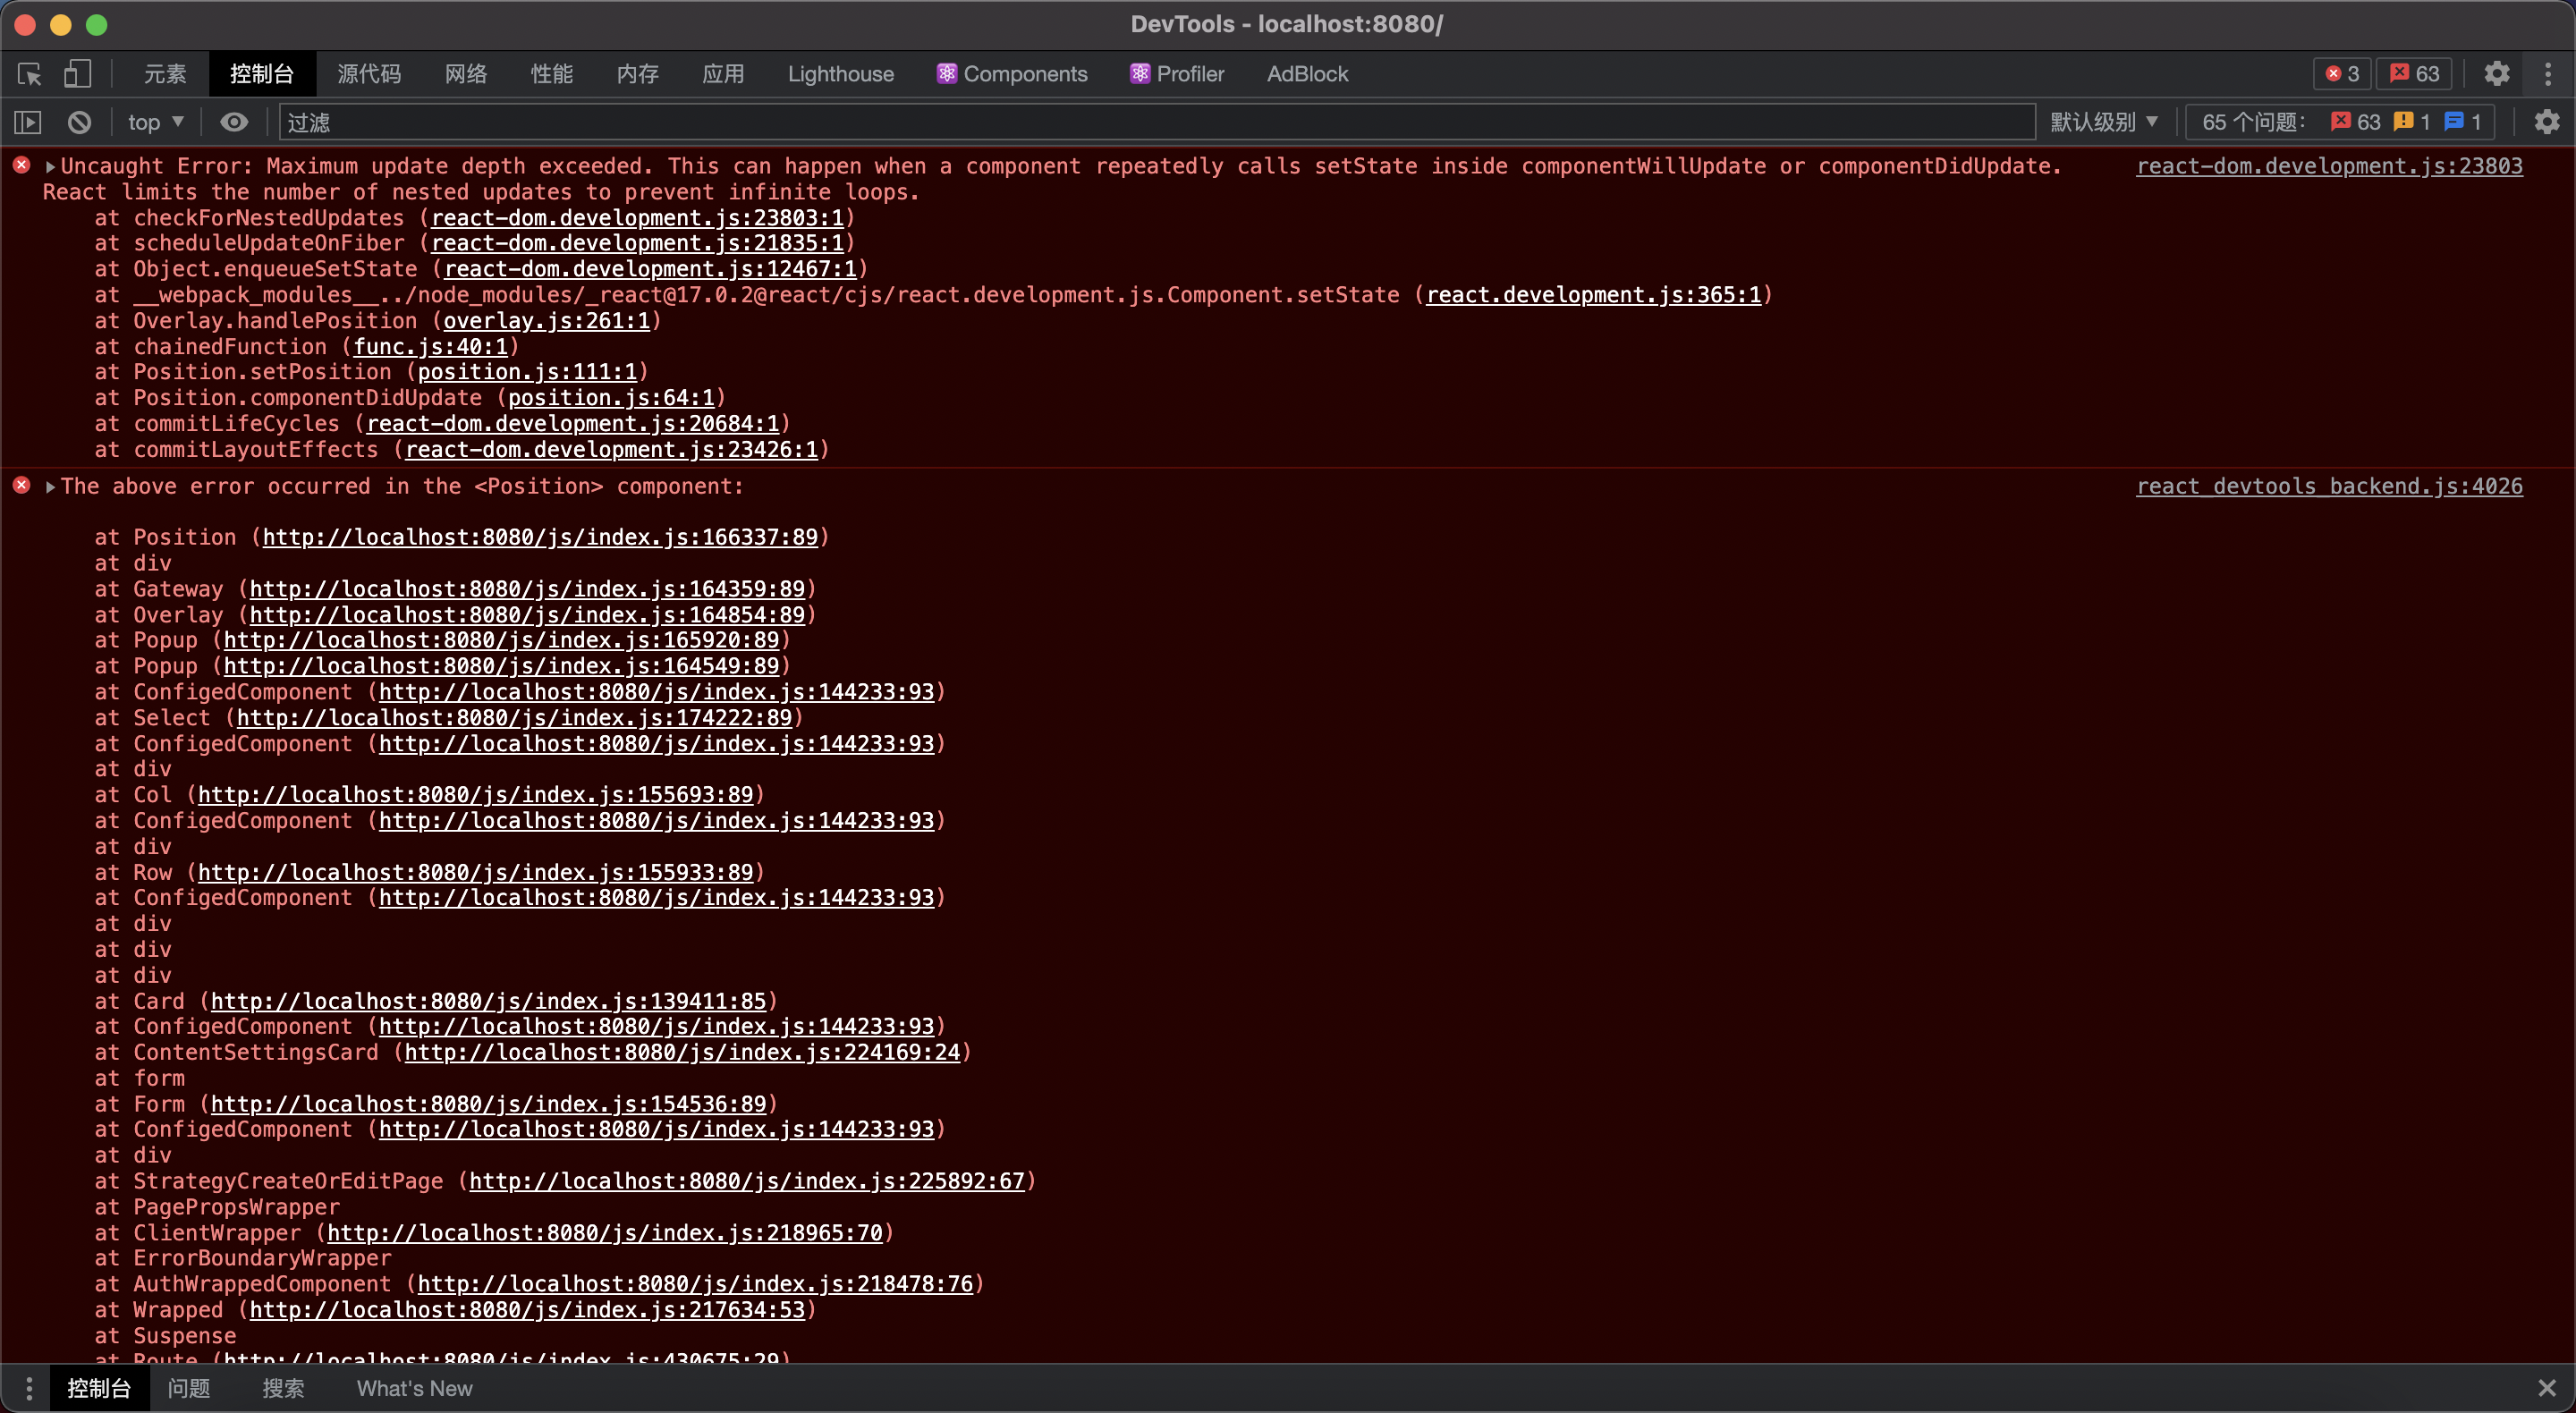Screen dimensions: 2576x1413
Task: Open DevTools settings gear
Action: click(2497, 73)
